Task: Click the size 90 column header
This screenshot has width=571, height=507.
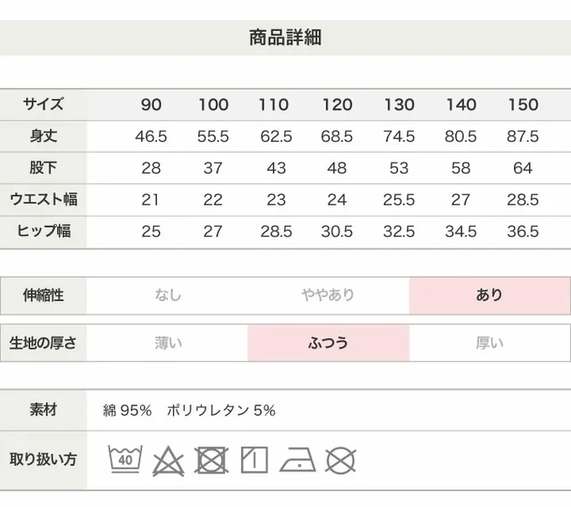Action: click(x=151, y=105)
